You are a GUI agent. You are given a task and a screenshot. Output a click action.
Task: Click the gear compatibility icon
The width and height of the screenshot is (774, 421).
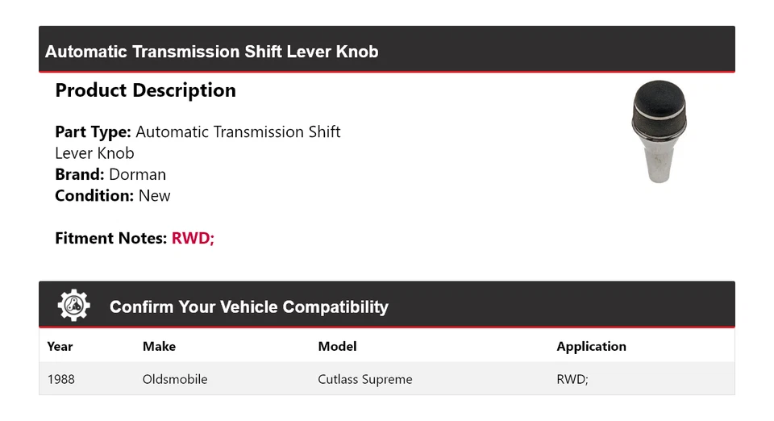click(74, 306)
